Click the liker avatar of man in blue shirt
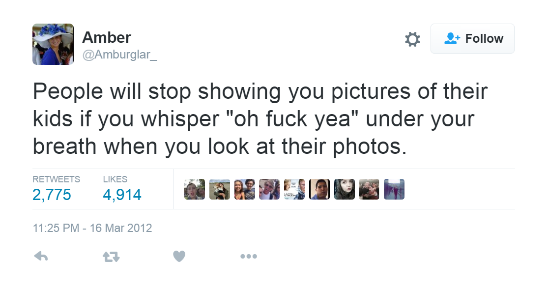The image size is (548, 290). click(319, 189)
